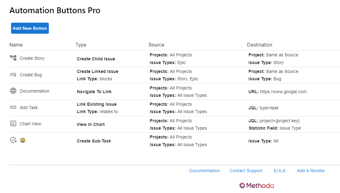The image size is (340, 193).
Task: Click the Create Bug linked-issue icon
Action: (x=13, y=74)
